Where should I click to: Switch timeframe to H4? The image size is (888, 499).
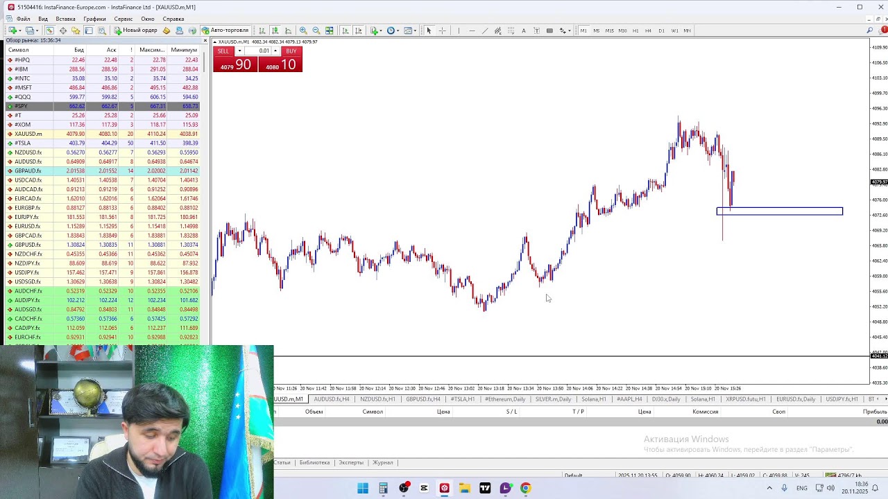pyautogui.click(x=648, y=30)
